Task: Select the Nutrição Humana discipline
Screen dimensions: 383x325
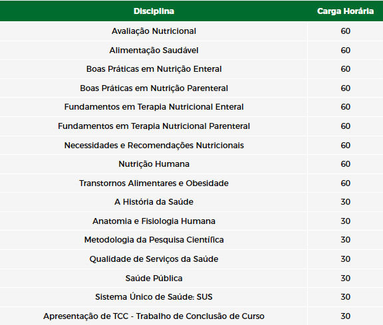Action: tap(154, 164)
